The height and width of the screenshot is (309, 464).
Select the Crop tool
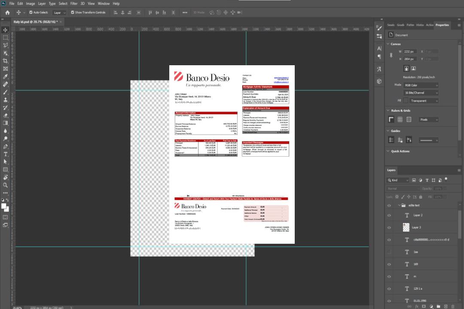click(x=6, y=61)
